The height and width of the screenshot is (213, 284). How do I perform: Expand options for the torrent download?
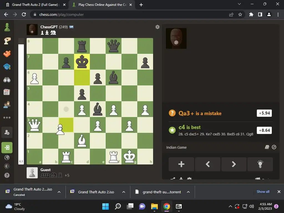point(188,192)
